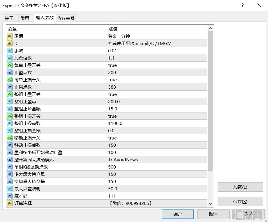Click the 加载(L) button

pos(240,187)
